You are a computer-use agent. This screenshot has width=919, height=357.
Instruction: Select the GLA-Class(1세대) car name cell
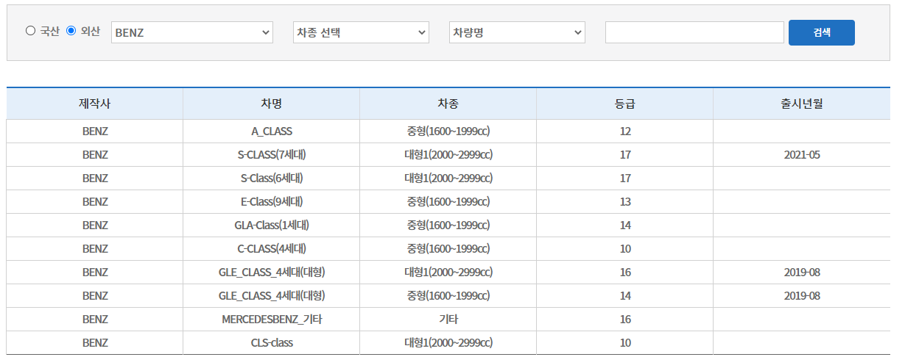click(x=272, y=226)
